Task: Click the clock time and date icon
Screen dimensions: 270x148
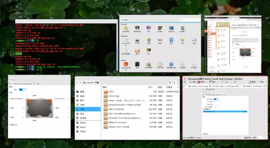Action: pos(160,64)
